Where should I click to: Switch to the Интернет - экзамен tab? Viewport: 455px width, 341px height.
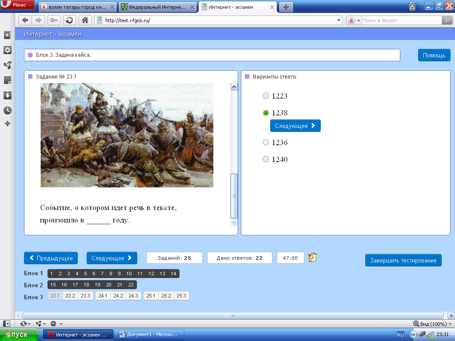click(238, 7)
